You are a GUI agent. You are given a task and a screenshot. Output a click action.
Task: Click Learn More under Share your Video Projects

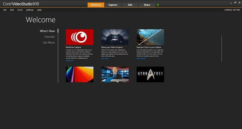point(105,59)
